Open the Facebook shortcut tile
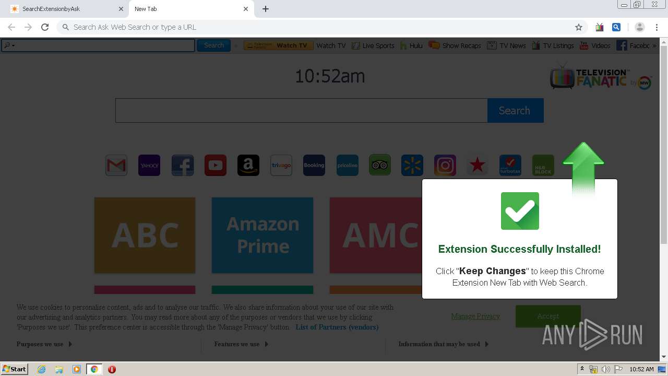Screen dimensions: 668x376 coord(182,166)
